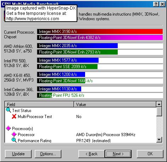The height and width of the screenshot is (162, 167).
Task: Click the Integer MMX 1130 it/s bar
Action: (x=59, y=89)
